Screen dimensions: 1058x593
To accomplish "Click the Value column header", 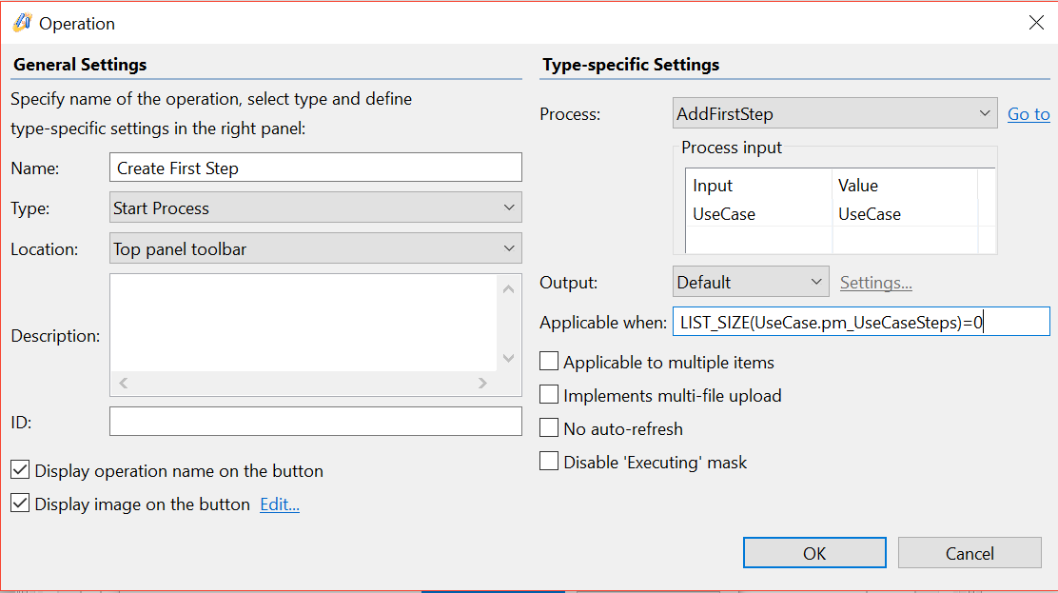I will pyautogui.click(x=904, y=185).
